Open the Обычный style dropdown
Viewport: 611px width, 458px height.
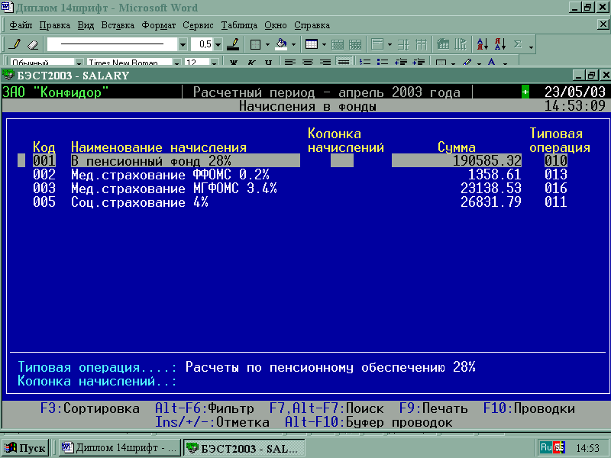coord(79,63)
